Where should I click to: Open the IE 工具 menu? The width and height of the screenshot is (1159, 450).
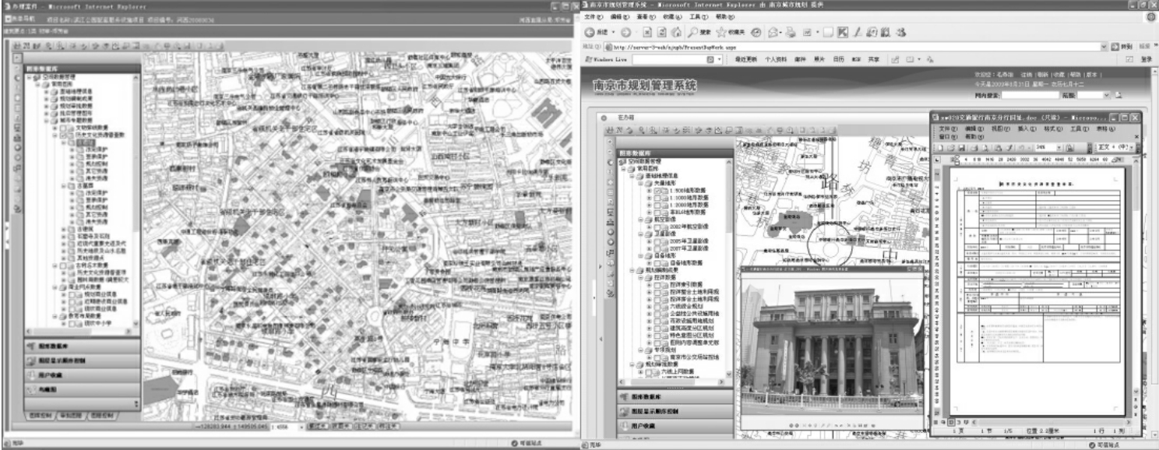pos(699,16)
